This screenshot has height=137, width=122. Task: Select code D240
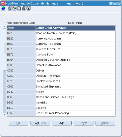pos(21,92)
